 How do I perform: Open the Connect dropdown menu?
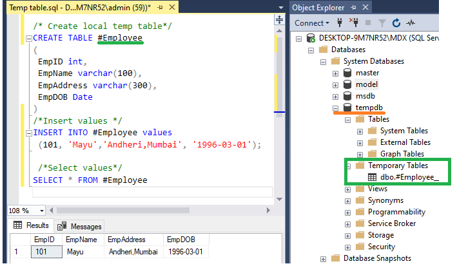click(311, 23)
